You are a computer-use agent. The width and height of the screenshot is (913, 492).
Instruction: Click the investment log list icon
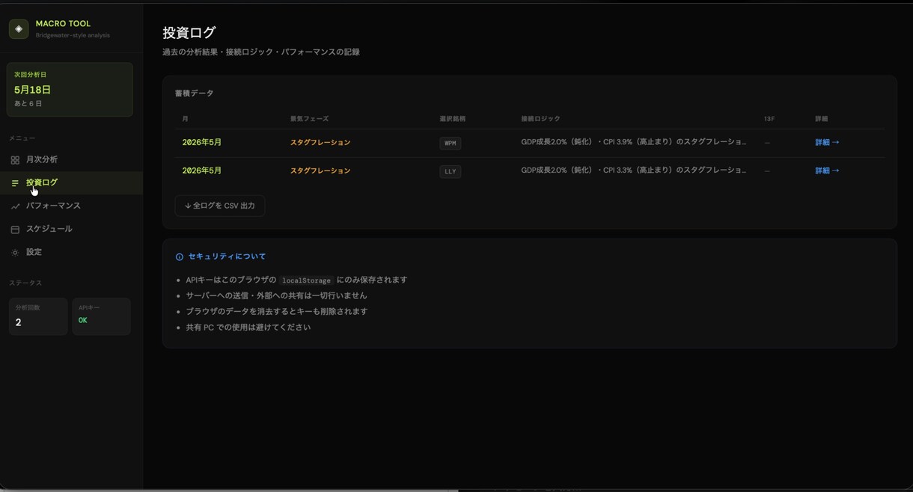tap(15, 183)
